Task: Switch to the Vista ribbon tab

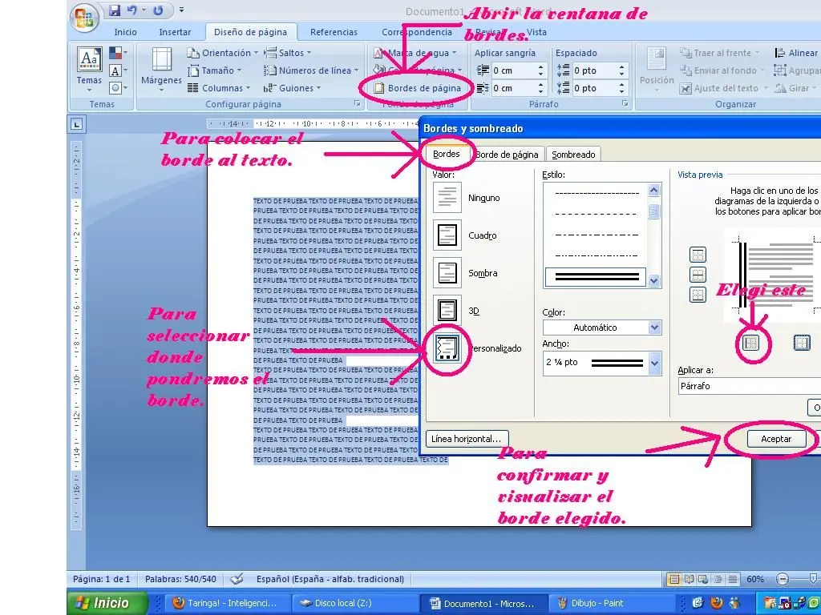Action: (x=536, y=32)
